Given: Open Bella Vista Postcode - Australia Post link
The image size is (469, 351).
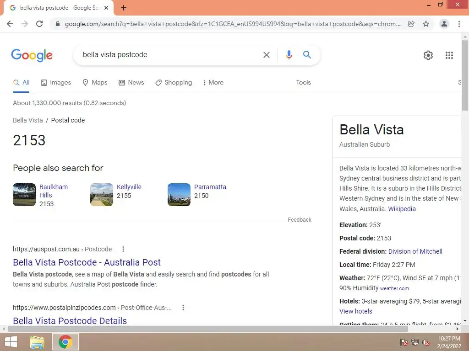Looking at the screenshot, I should (87, 262).
